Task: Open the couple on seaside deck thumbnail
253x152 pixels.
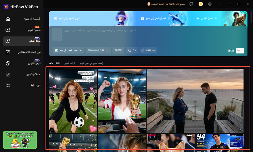Action: pos(195,101)
